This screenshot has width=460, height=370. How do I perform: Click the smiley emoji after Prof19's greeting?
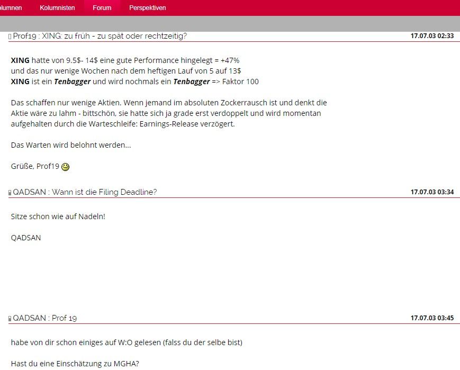point(66,167)
